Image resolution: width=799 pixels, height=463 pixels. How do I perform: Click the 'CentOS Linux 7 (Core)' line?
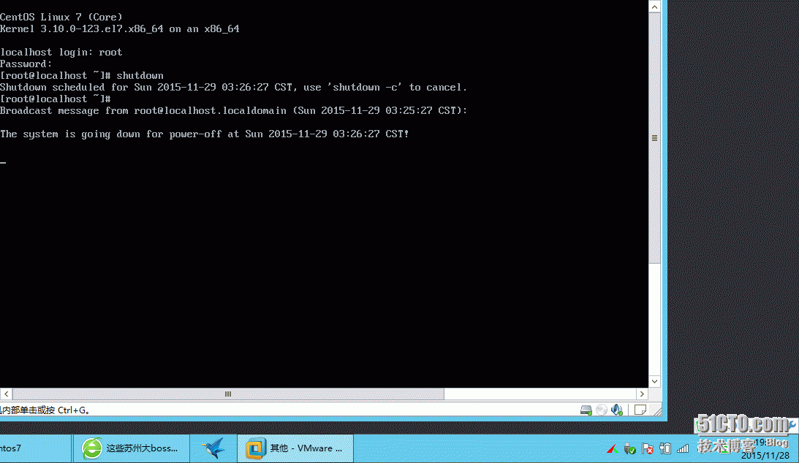[61, 18]
